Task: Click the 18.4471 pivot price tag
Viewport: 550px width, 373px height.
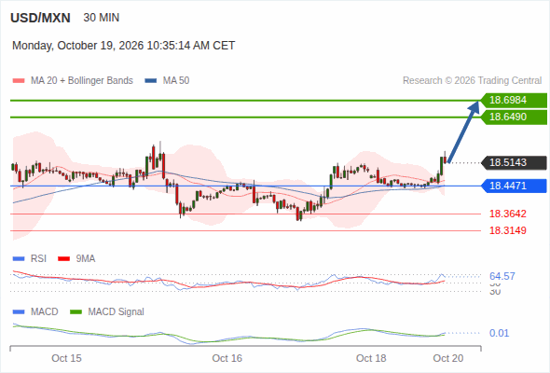Action: pyautogui.click(x=514, y=186)
